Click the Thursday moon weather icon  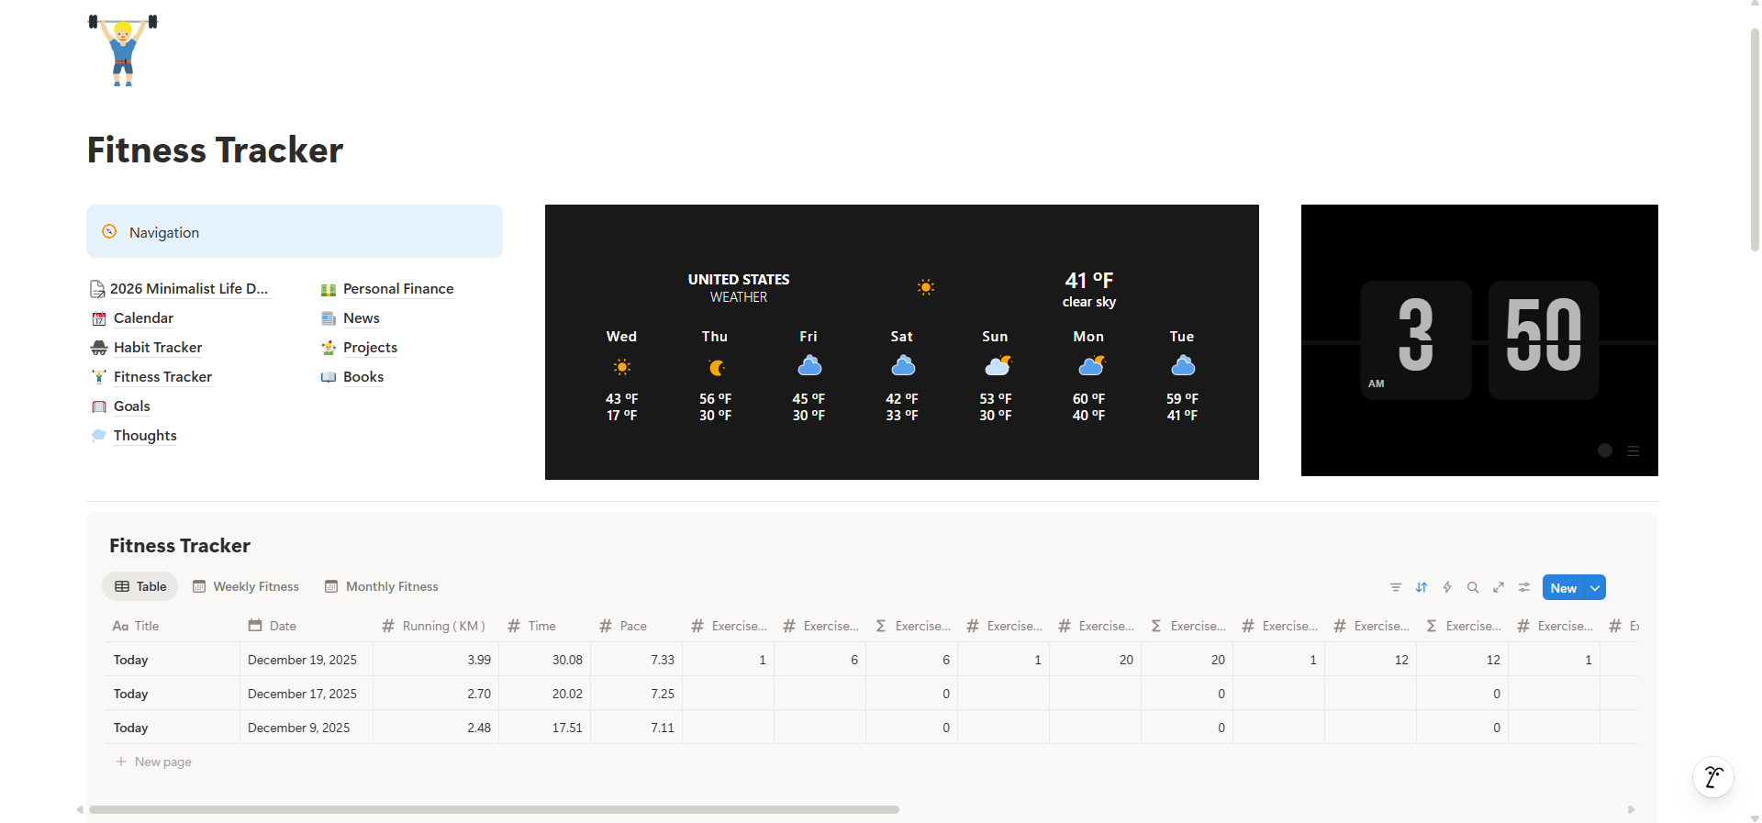pos(716,367)
